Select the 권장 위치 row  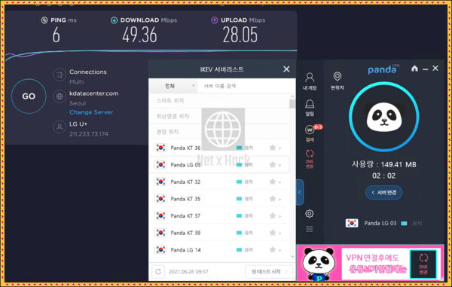click(220, 132)
